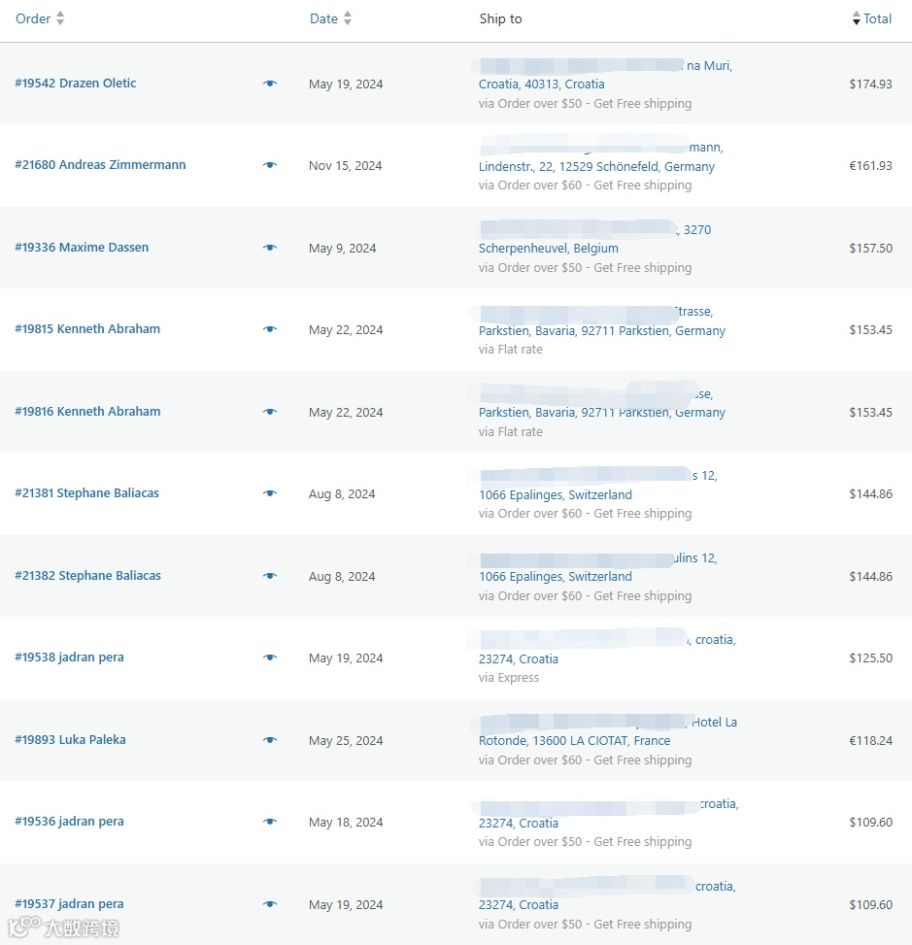This screenshot has height=945, width=912.
Task: Click eye preview for order #19336
Action: coord(270,248)
